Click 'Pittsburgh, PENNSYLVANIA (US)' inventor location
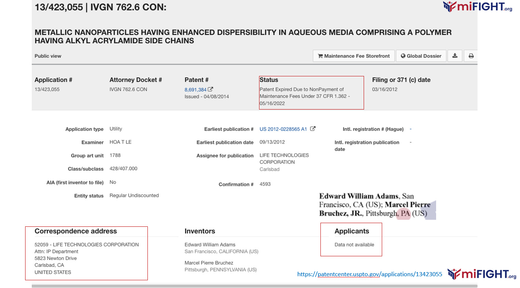Image resolution: width=520 pixels, height=288 pixels. 221,270
